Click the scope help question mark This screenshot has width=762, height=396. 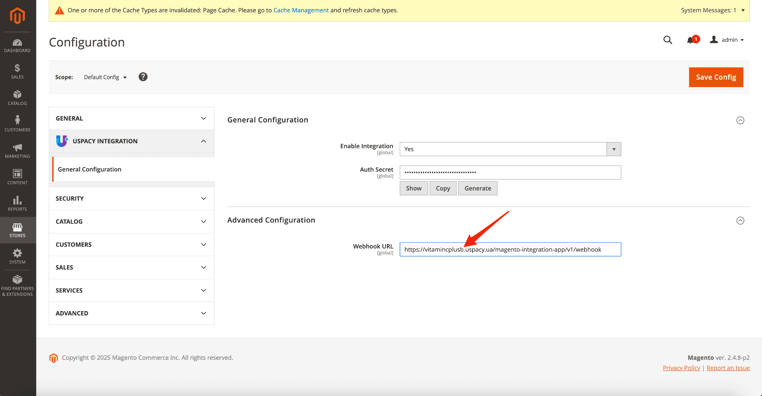[x=143, y=77]
